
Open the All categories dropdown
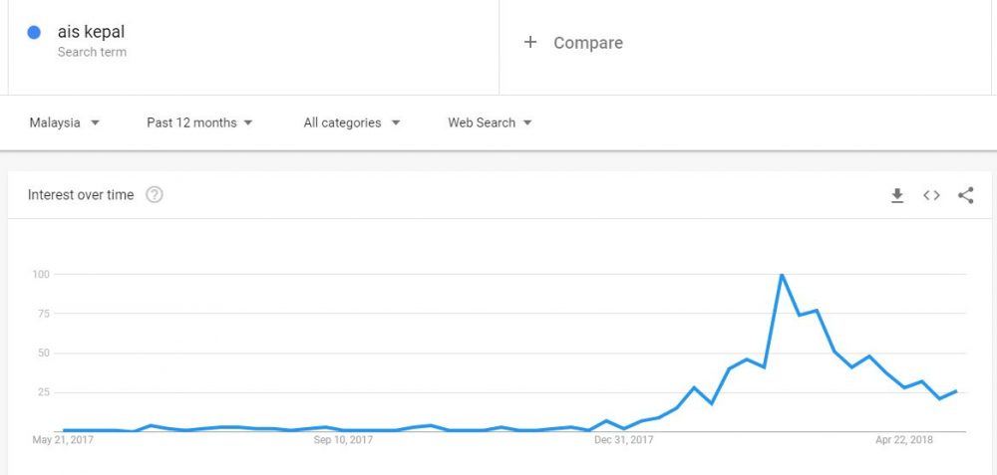pos(352,122)
